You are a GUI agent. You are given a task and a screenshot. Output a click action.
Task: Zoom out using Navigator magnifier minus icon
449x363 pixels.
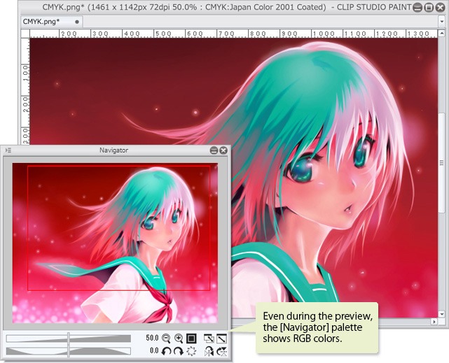(x=166, y=339)
